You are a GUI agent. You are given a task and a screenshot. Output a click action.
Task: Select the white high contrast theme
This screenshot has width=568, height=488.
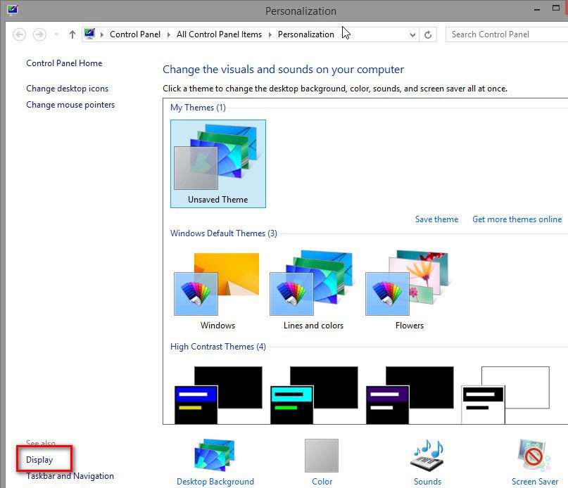(505, 395)
